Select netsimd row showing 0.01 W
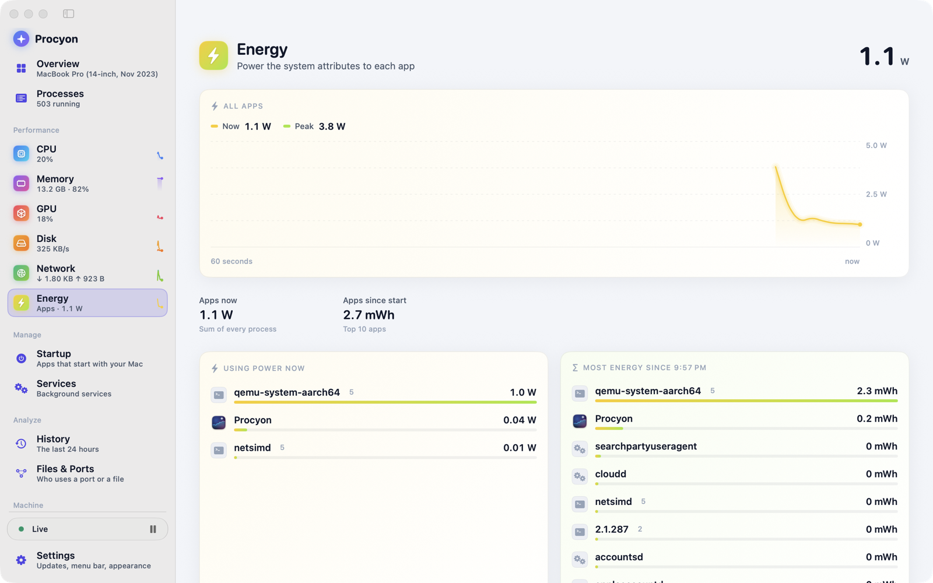 coord(374,450)
